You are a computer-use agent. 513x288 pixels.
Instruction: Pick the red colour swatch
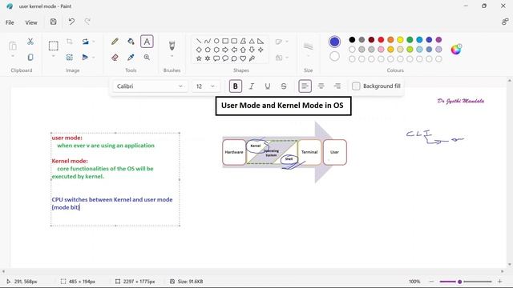[x=381, y=40]
